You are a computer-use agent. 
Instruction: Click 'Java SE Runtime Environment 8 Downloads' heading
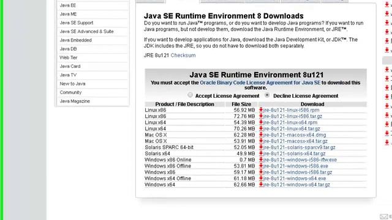click(x=224, y=16)
